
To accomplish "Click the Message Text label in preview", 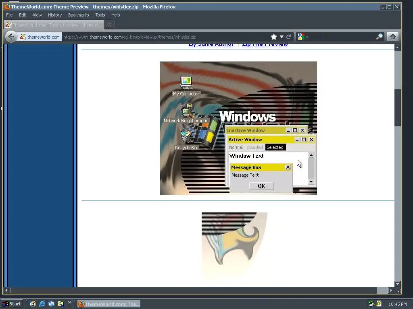I will point(245,175).
